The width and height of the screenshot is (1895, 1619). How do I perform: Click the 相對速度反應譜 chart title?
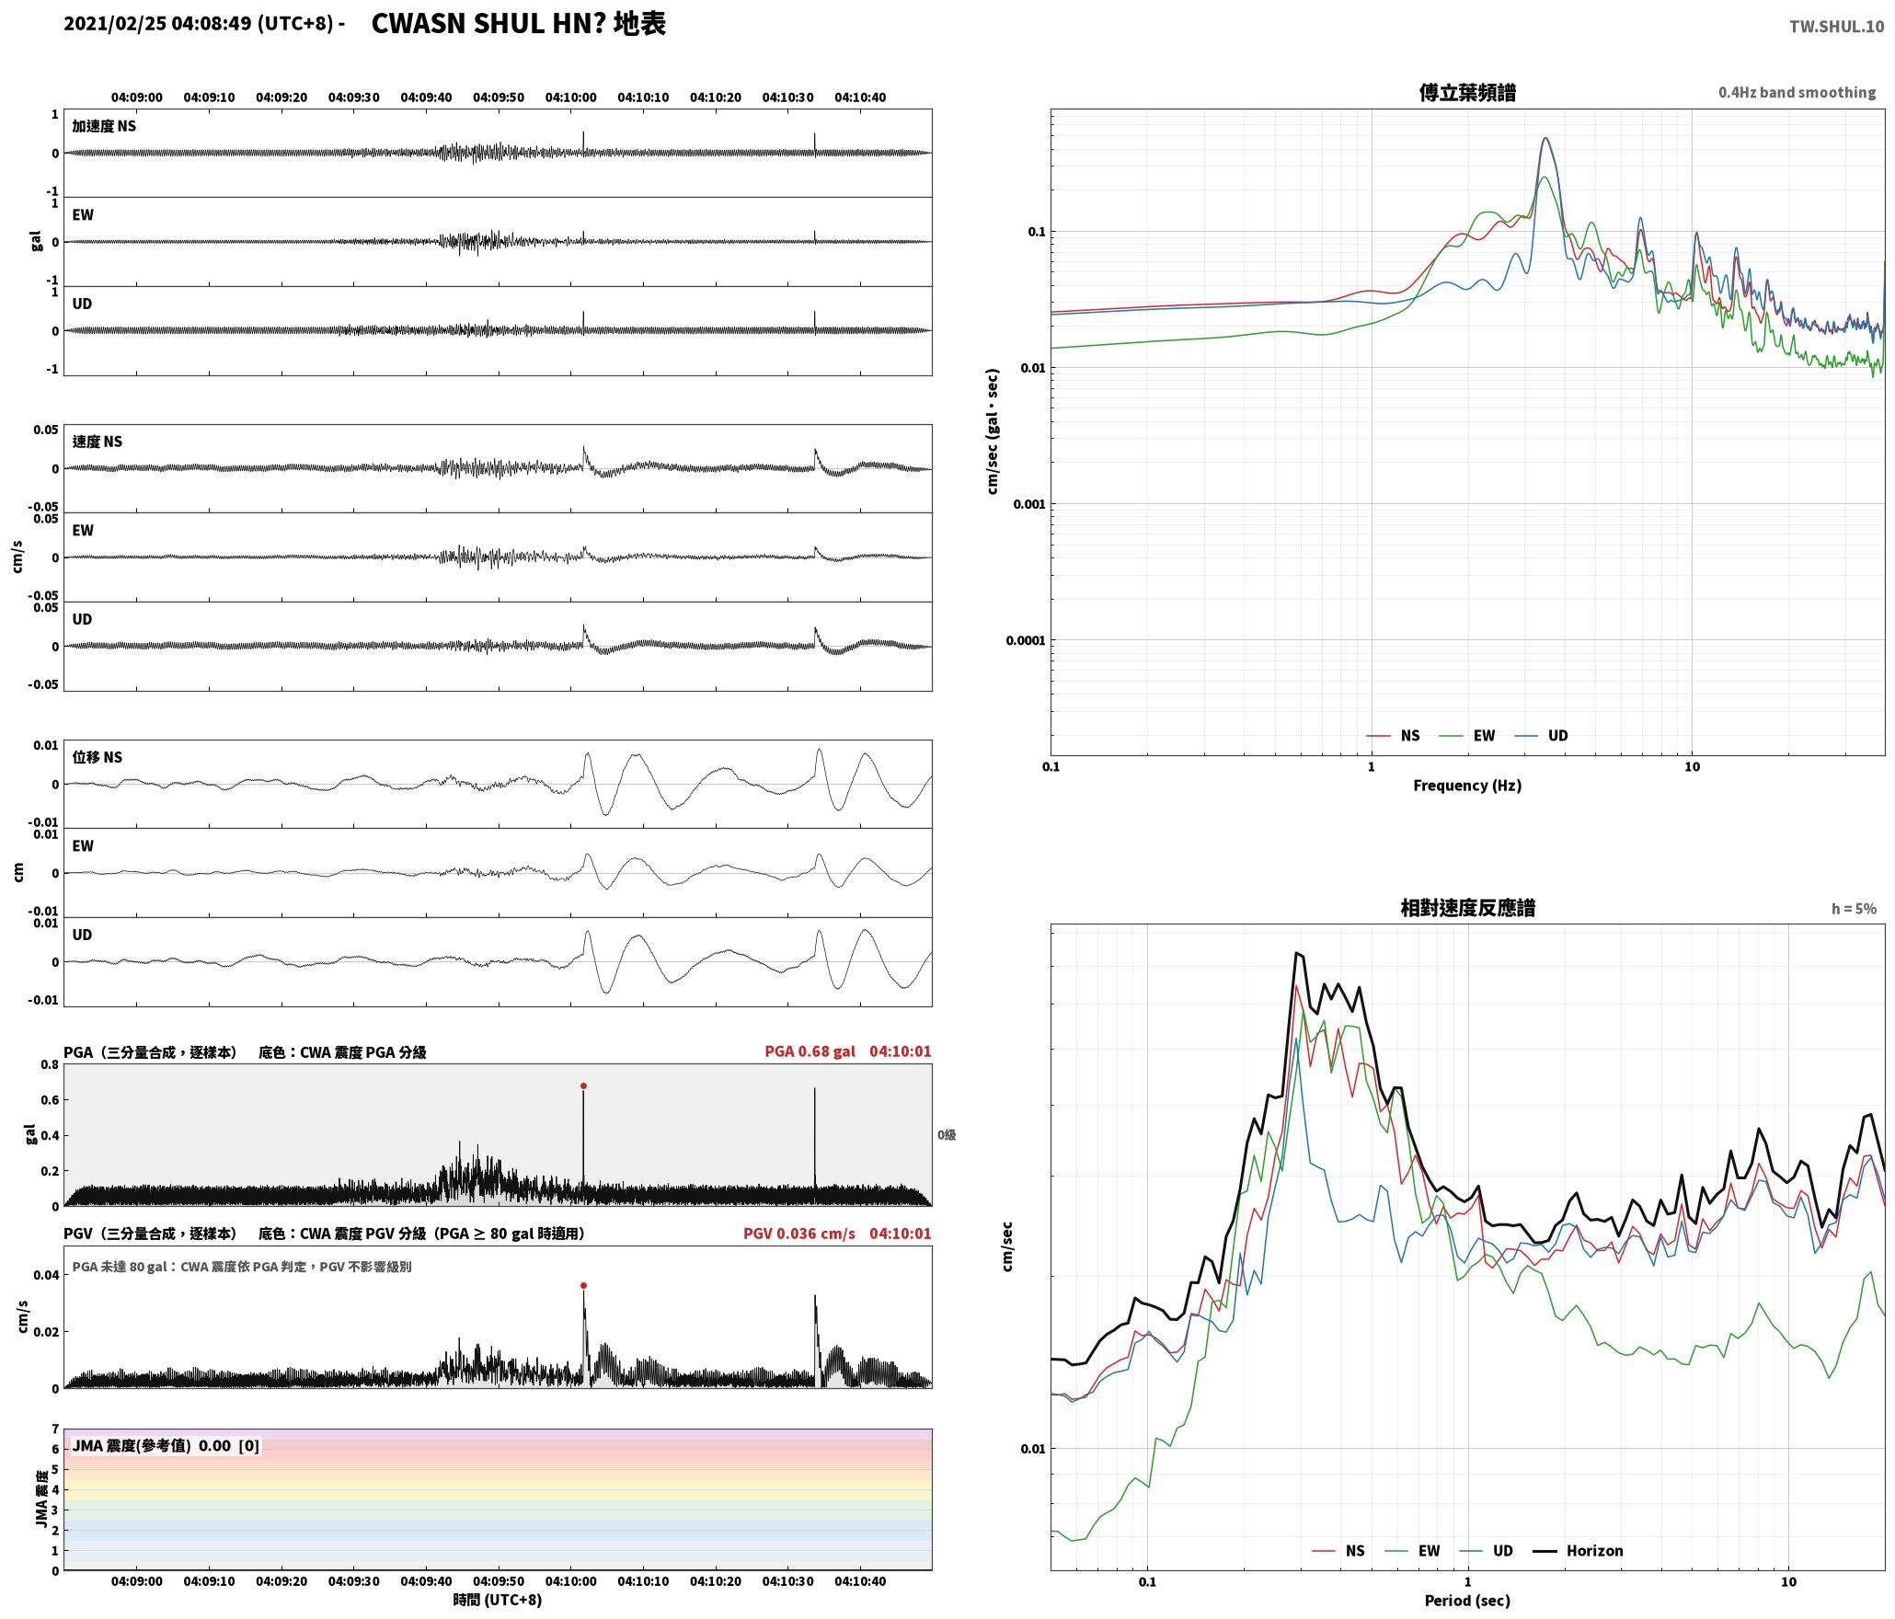1467,908
